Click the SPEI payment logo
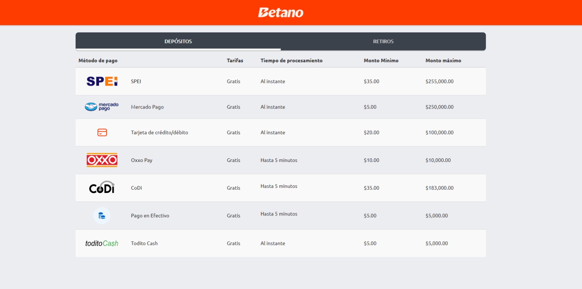582x289 pixels. [102, 81]
